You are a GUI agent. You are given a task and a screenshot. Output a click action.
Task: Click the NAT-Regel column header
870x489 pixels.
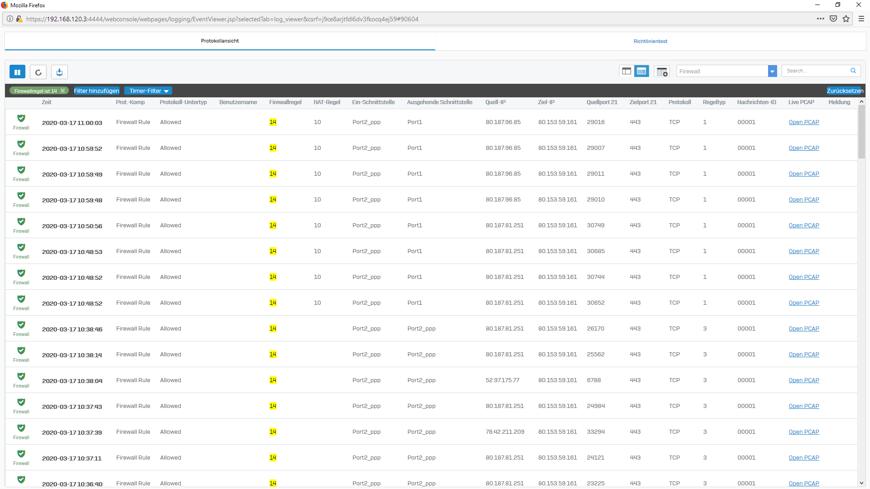click(327, 102)
